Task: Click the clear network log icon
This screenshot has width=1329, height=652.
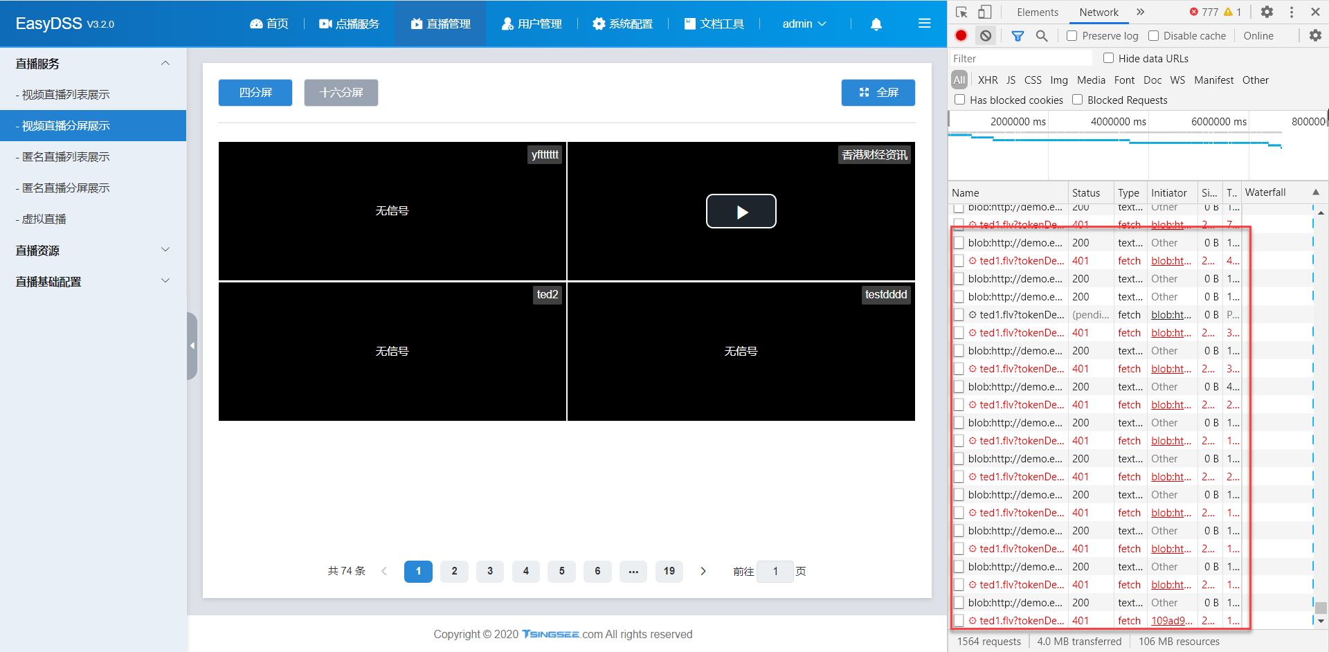Action: [985, 35]
